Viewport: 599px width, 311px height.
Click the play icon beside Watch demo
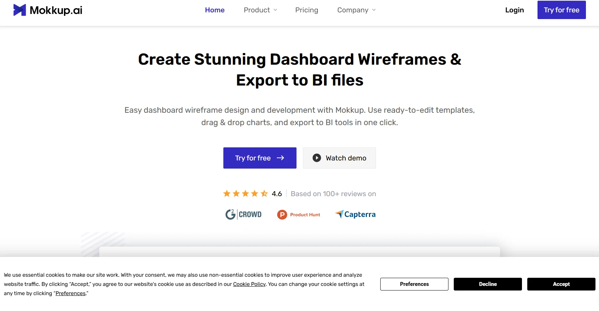pos(317,158)
